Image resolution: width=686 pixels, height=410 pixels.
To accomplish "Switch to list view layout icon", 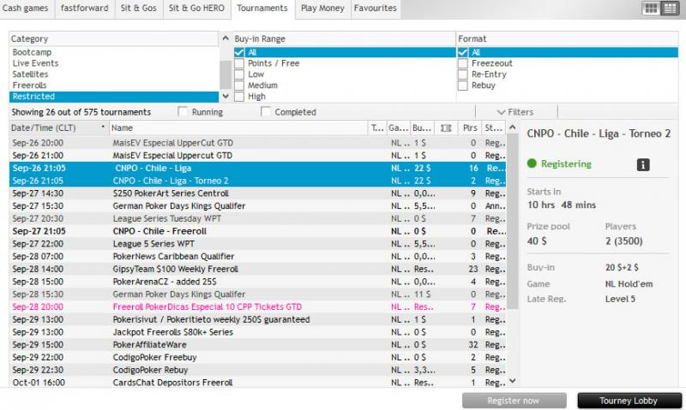I will pyautogui.click(x=669, y=9).
